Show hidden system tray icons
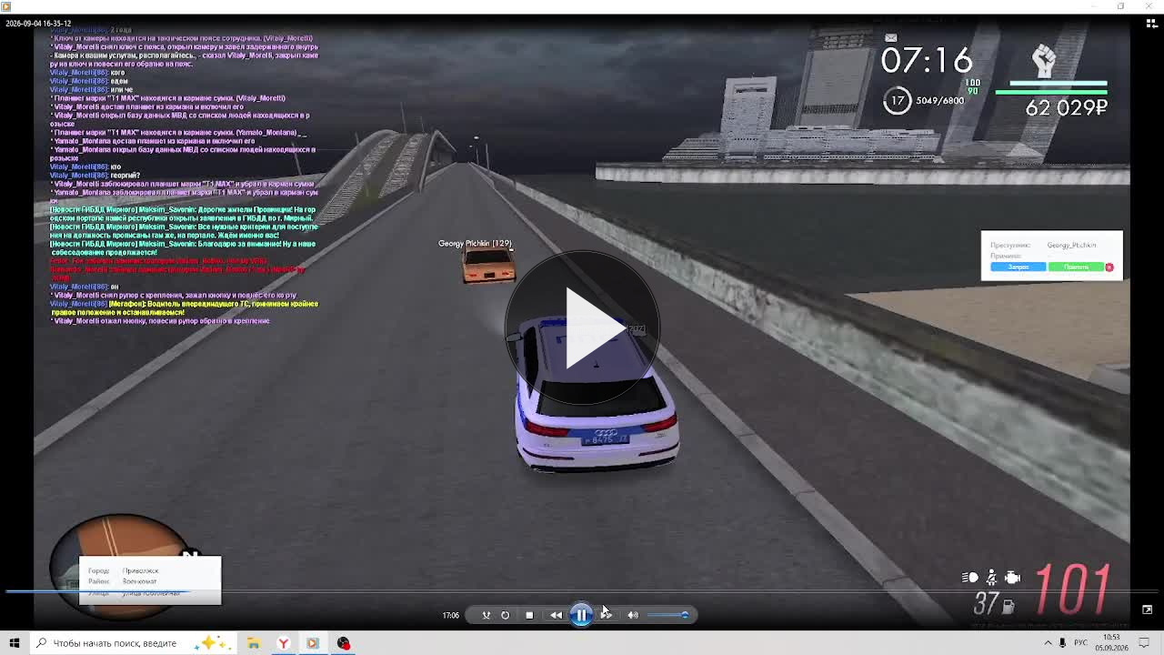The height and width of the screenshot is (655, 1164). coord(1048,643)
